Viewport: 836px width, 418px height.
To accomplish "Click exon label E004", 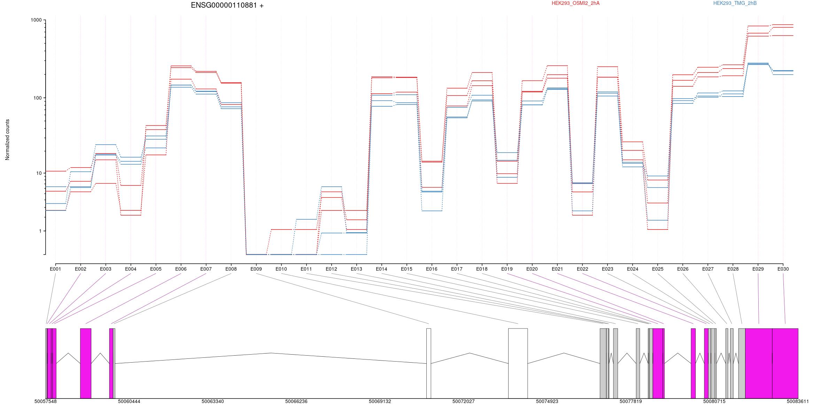I will (131, 269).
